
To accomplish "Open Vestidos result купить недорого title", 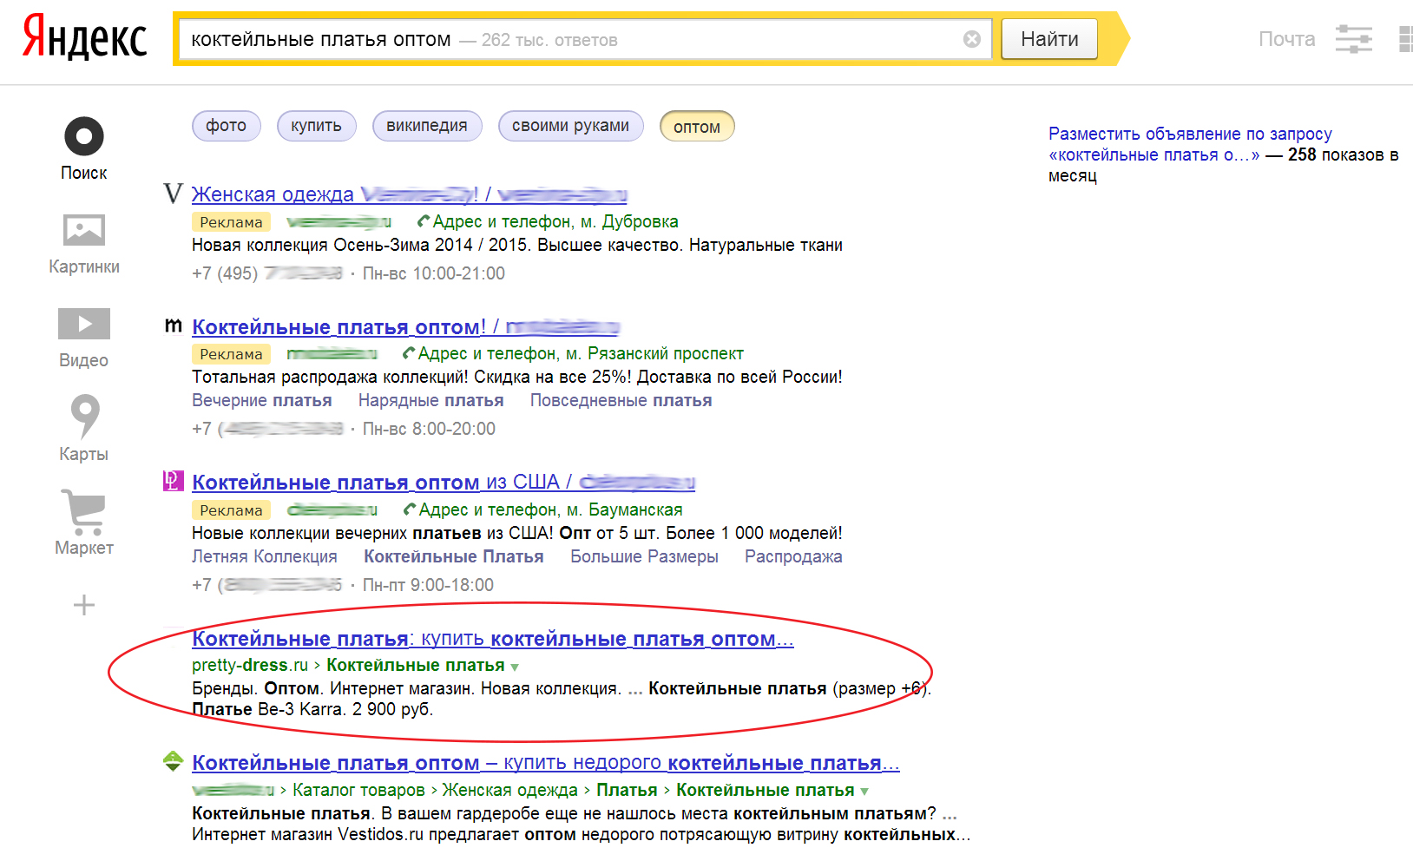I will pyautogui.click(x=546, y=763).
